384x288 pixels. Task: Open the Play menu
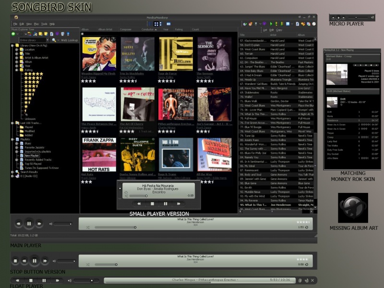(x=36, y=24)
